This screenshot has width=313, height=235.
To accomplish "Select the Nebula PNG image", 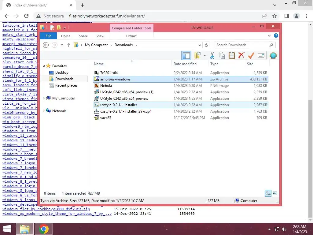I will [x=181, y=86].
